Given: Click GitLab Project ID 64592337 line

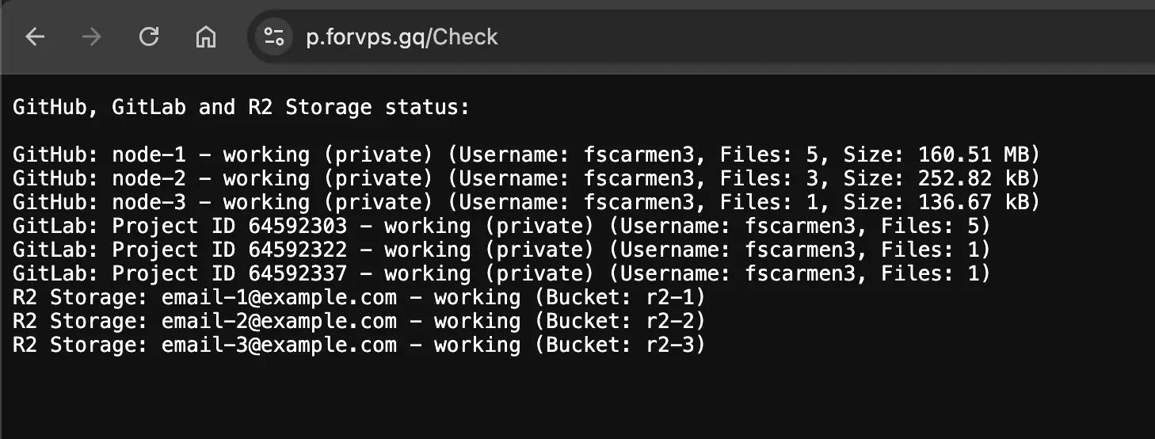Looking at the screenshot, I should pos(501,273).
